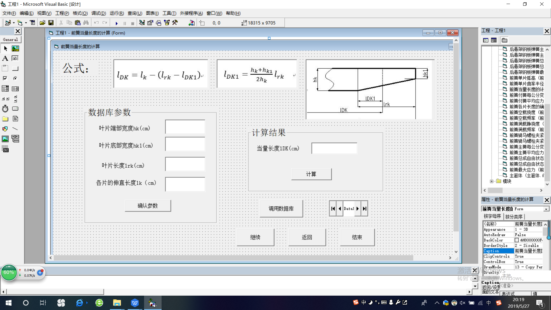Switch to 按分类序 properties tab
Viewport: 551px width, 310px height.
[514, 217]
